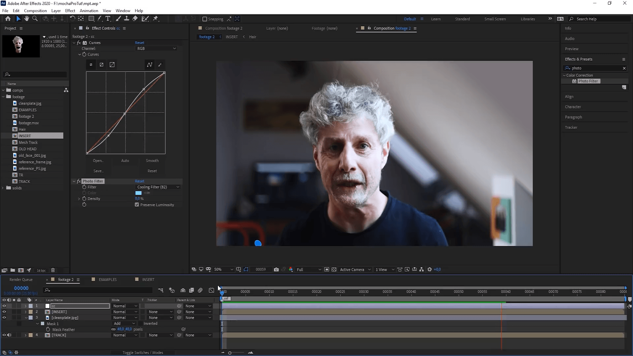Select the Roto Brush tool
This screenshot has height=356, width=633.
tap(145, 19)
